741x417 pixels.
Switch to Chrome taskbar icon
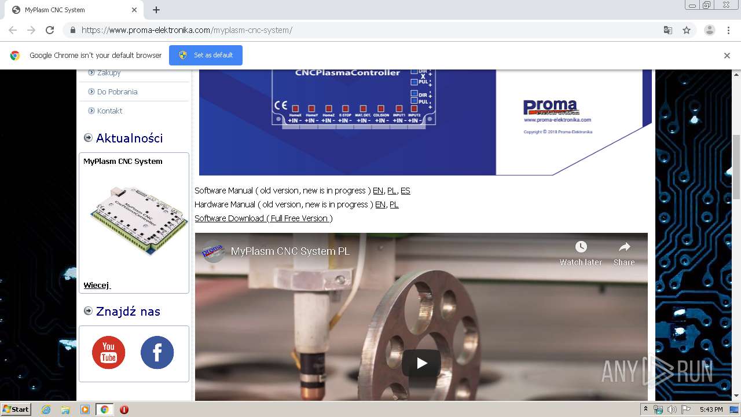tap(105, 409)
